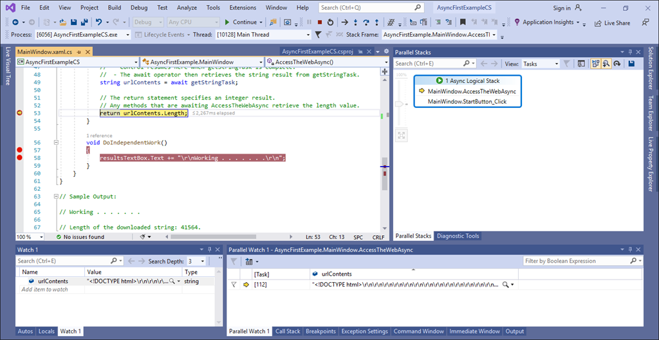The height and width of the screenshot is (340, 659).
Task: Toggle Auto Scroll to Current Stack Frame
Action: [x=594, y=64]
